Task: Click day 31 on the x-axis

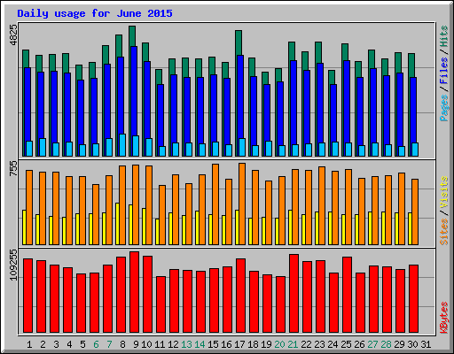Action: pos(426,344)
